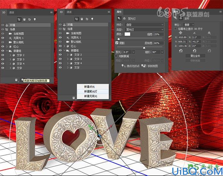Click white light color swatch

128,34
